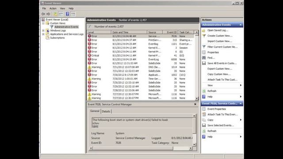Click event list scrollbar up arrow
283x159 pixels.
coord(196,32)
